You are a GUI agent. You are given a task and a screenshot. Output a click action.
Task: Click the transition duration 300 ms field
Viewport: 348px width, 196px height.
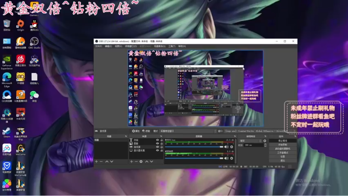pos(254,145)
